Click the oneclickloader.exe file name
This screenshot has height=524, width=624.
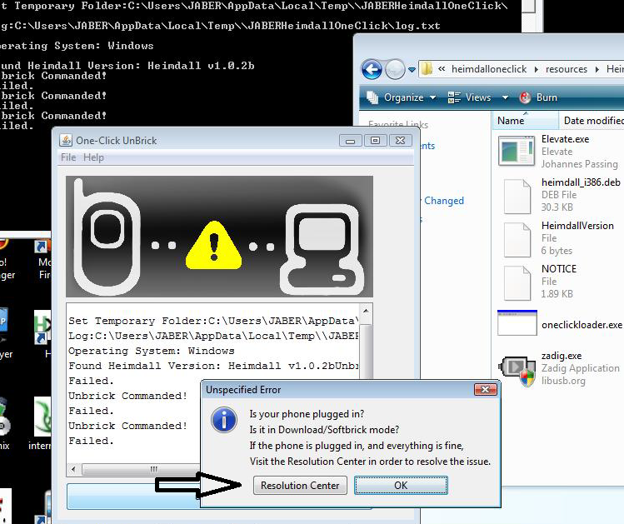[x=582, y=325]
